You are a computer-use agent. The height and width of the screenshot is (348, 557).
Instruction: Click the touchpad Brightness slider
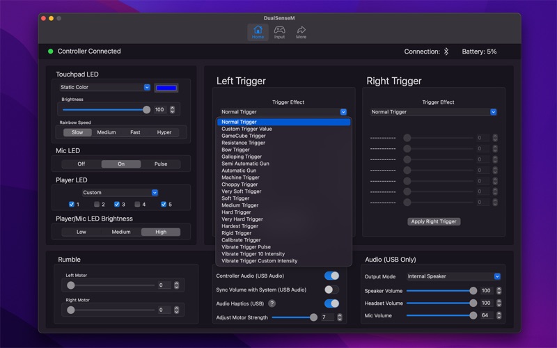click(107, 110)
